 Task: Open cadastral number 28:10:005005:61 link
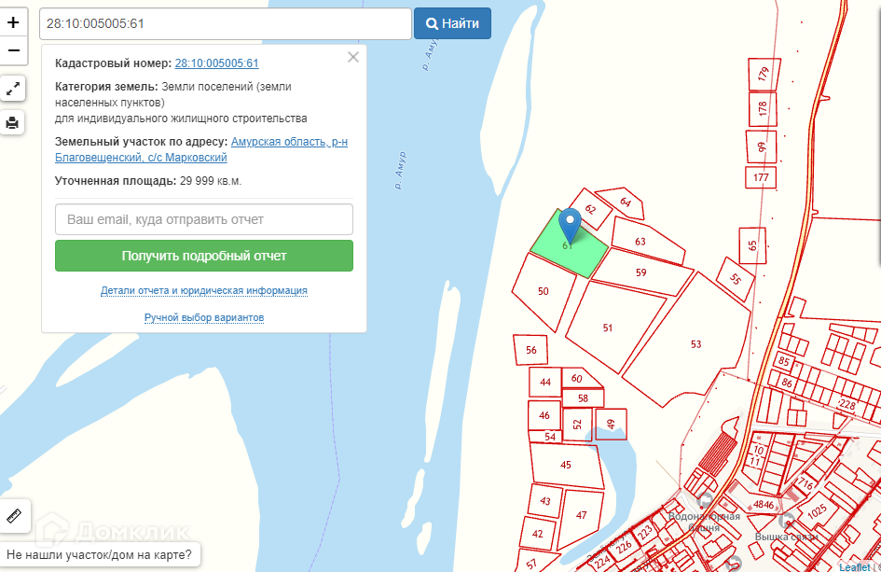pyautogui.click(x=216, y=63)
